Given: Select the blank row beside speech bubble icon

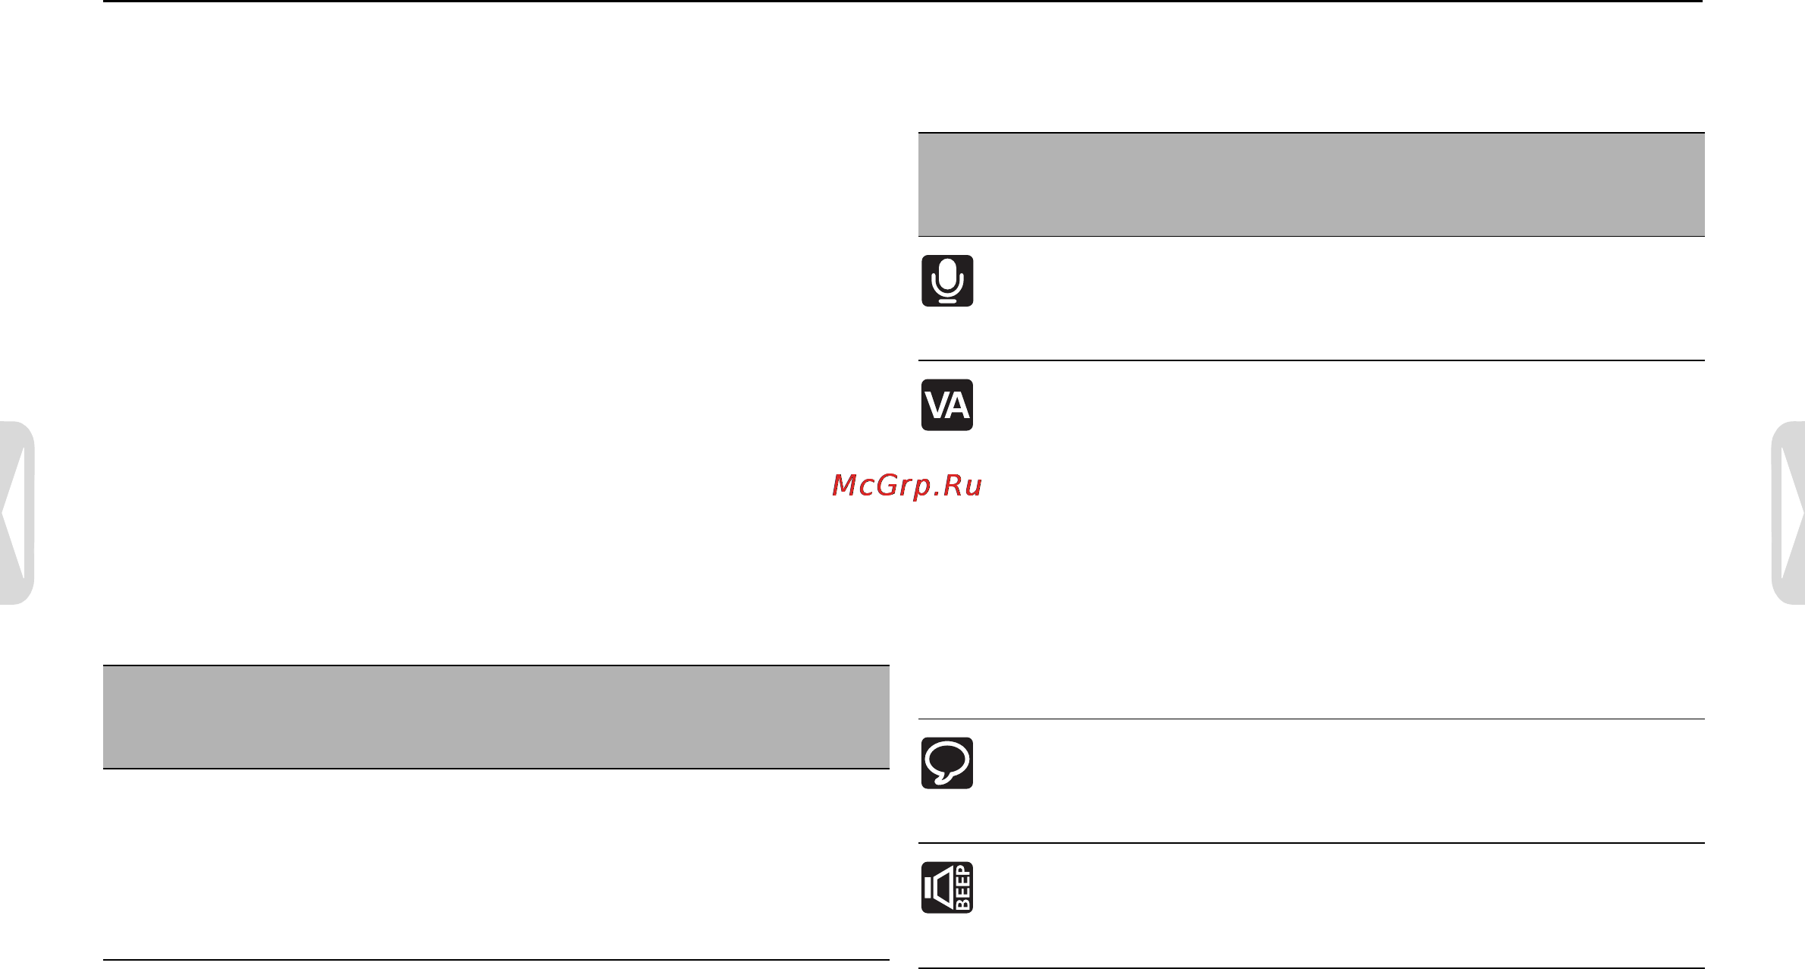Looking at the screenshot, I should click(x=1341, y=781).
